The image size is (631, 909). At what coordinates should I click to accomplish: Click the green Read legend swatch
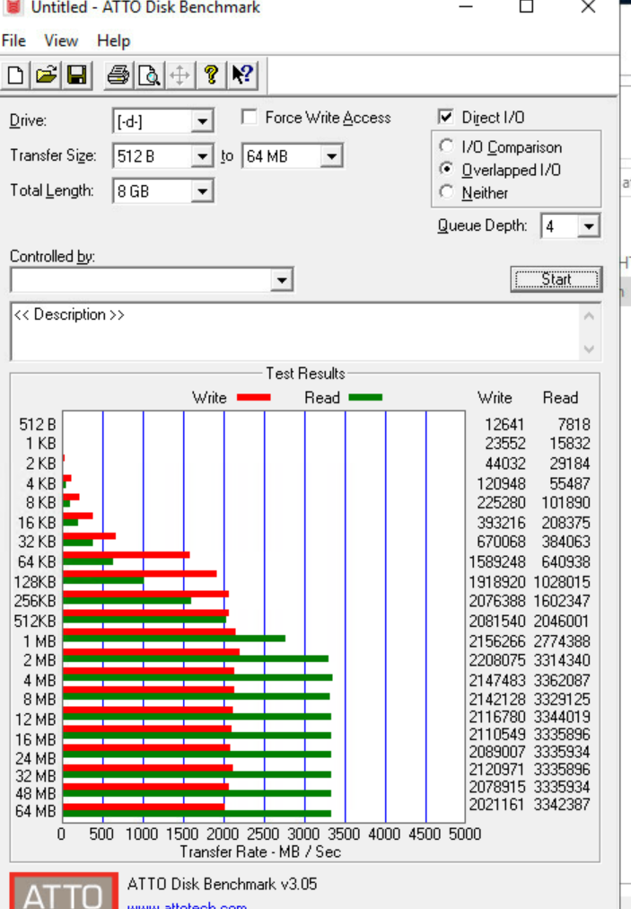(x=365, y=397)
